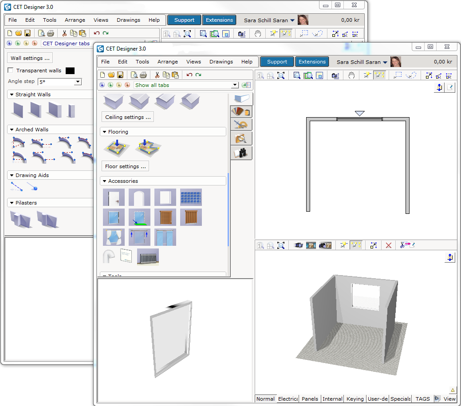Open the drawing compass side tab
461x406 pixels.
pyautogui.click(x=241, y=125)
